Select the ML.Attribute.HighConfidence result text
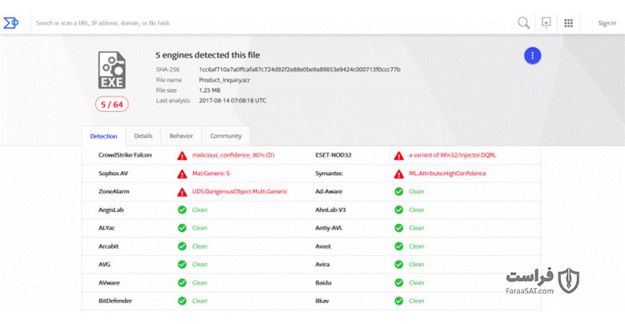625x324 pixels. (447, 174)
